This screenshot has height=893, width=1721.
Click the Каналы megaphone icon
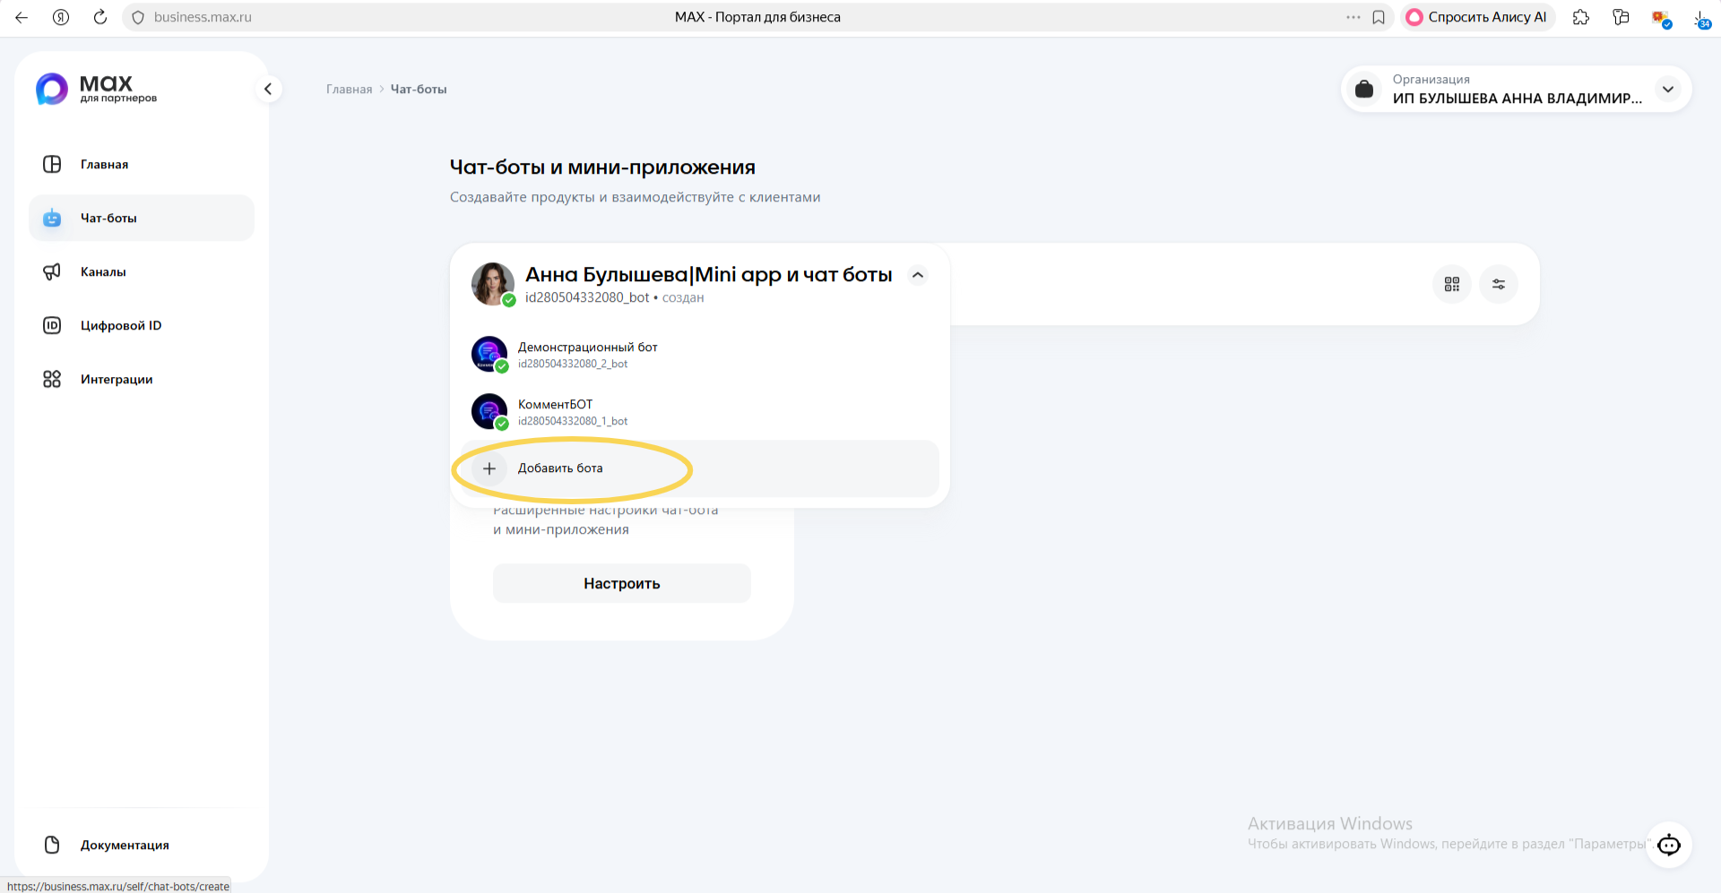pyautogui.click(x=52, y=271)
